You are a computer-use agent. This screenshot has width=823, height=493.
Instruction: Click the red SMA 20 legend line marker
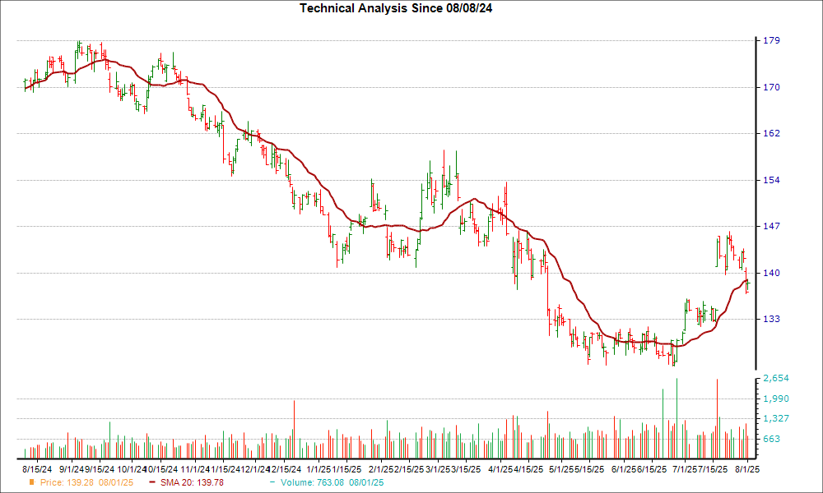click(152, 482)
